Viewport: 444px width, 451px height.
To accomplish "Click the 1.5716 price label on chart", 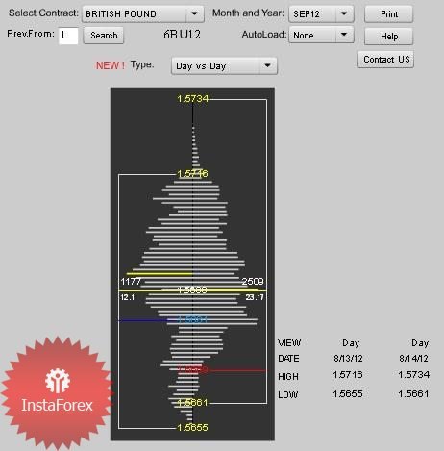I will tap(192, 174).
